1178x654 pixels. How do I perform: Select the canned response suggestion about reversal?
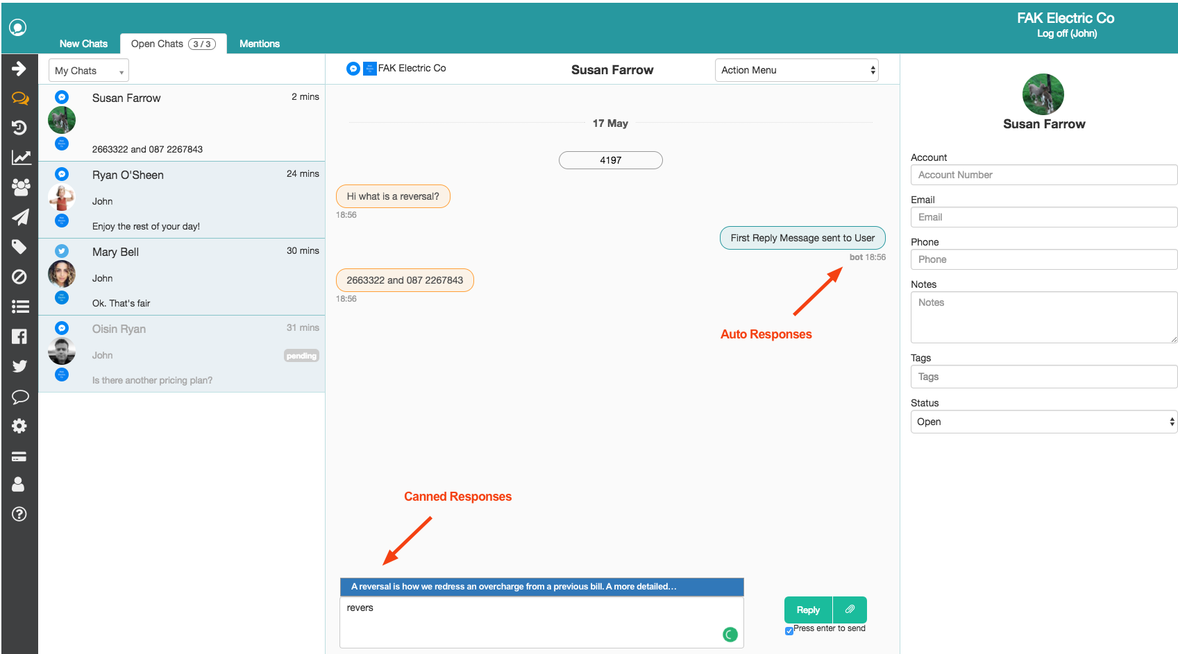(542, 587)
